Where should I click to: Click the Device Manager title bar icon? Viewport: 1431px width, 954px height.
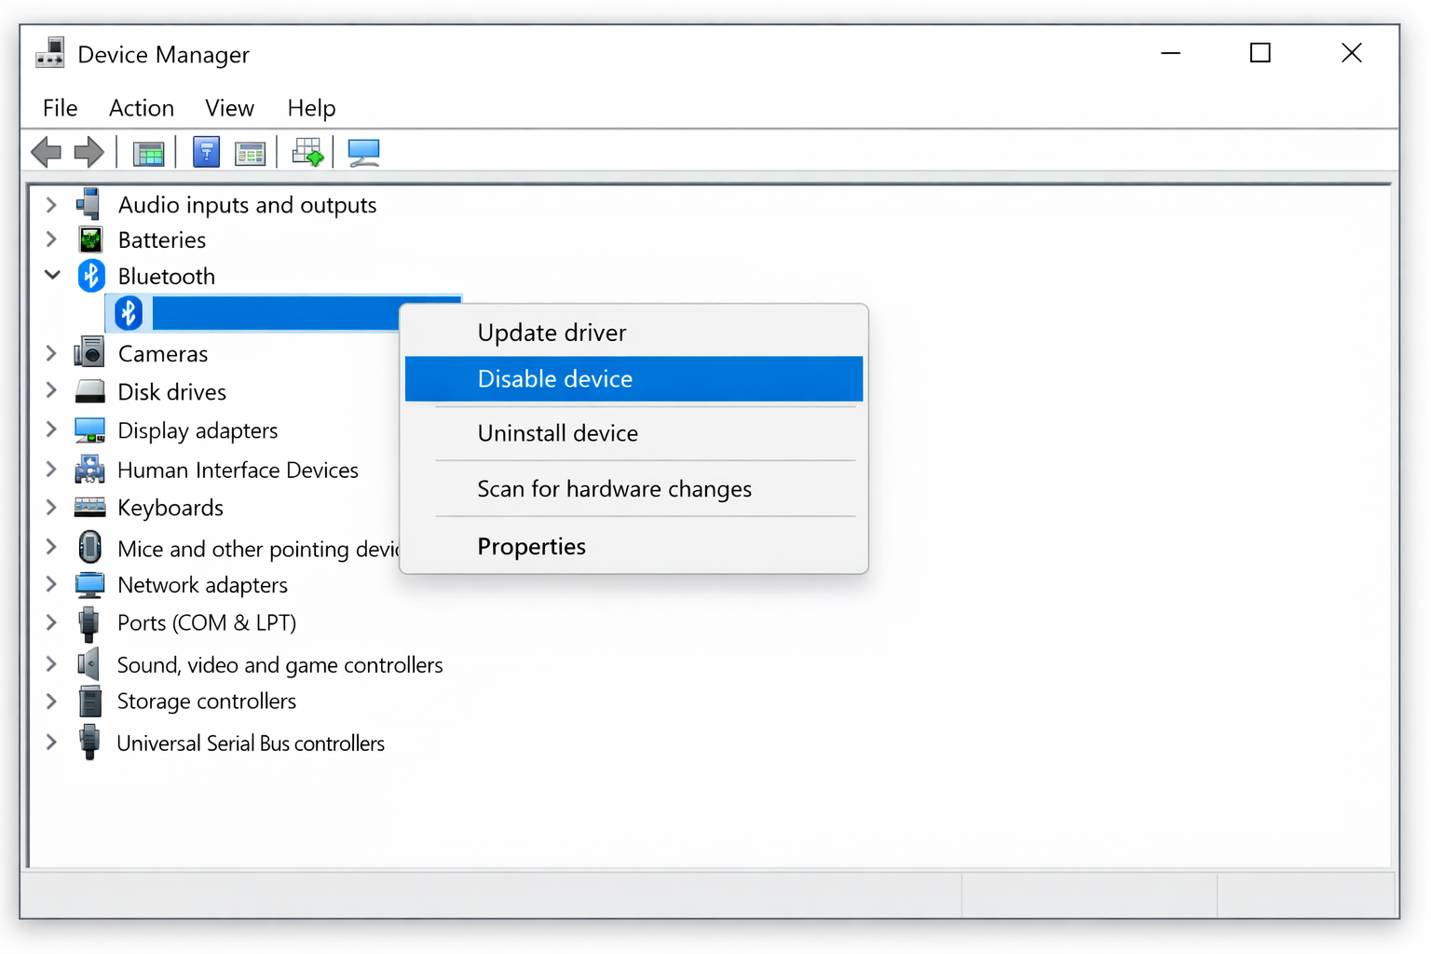(x=50, y=53)
